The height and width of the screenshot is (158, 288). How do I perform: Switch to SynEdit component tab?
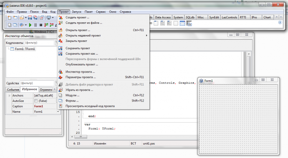(214, 17)
